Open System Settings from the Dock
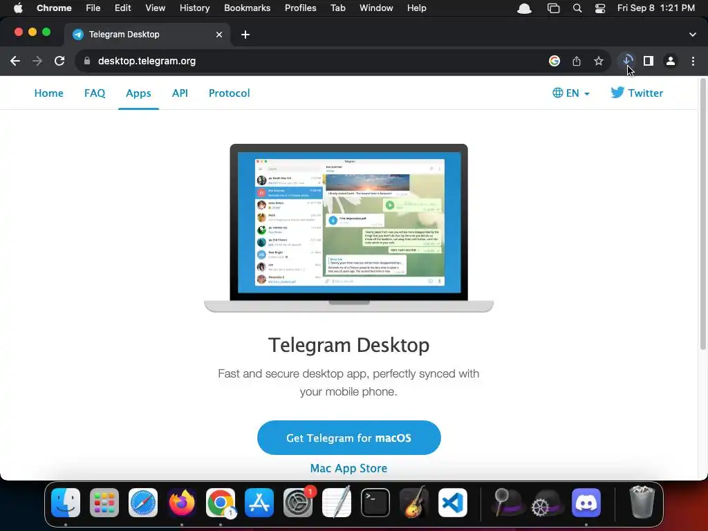 pos(298,503)
